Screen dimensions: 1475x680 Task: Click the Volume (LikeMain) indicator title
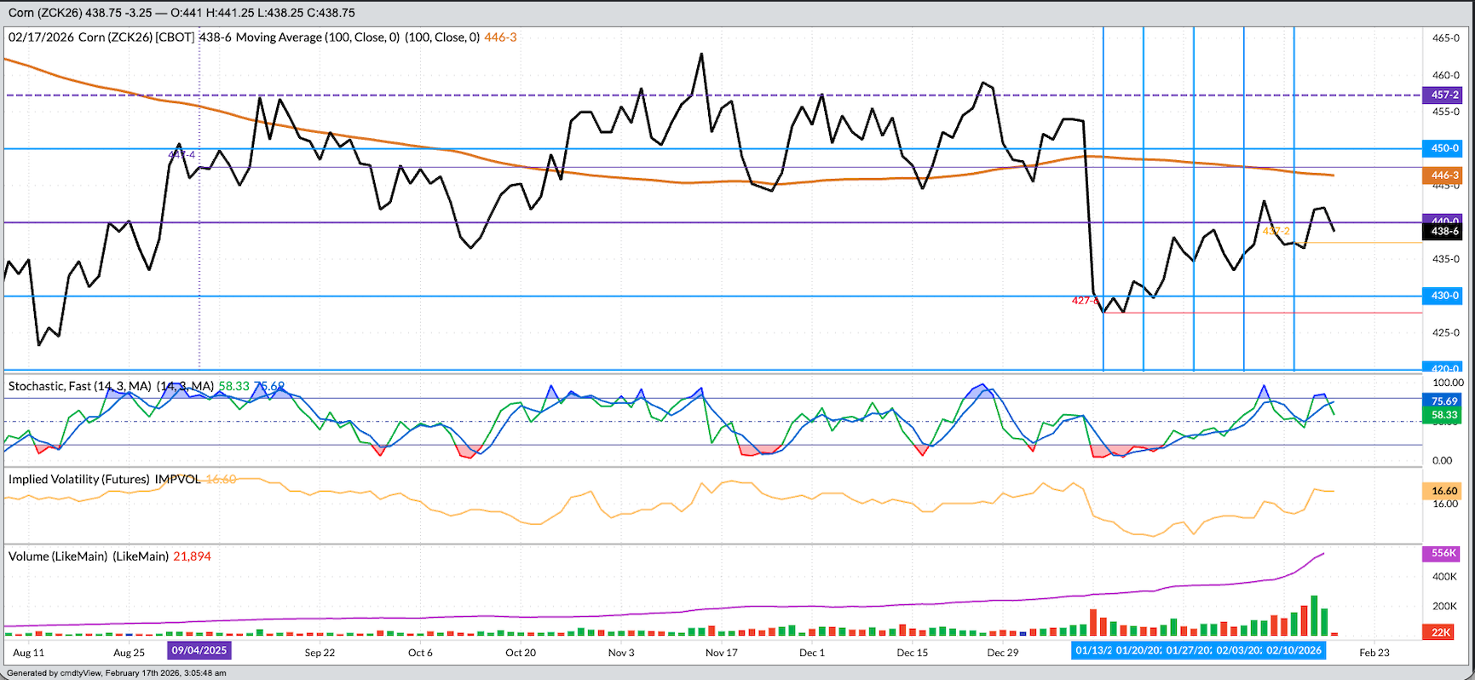tap(58, 556)
